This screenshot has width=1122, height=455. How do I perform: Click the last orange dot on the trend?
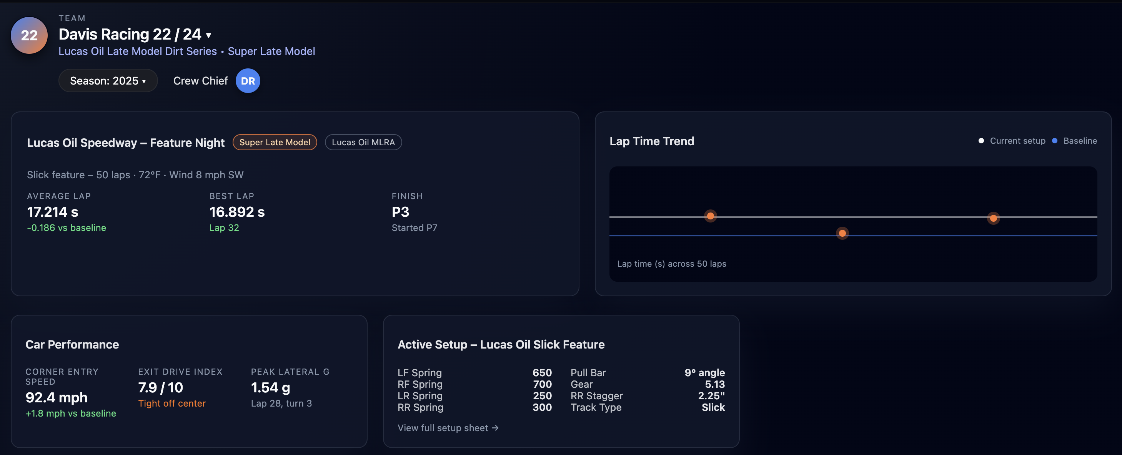(994, 218)
